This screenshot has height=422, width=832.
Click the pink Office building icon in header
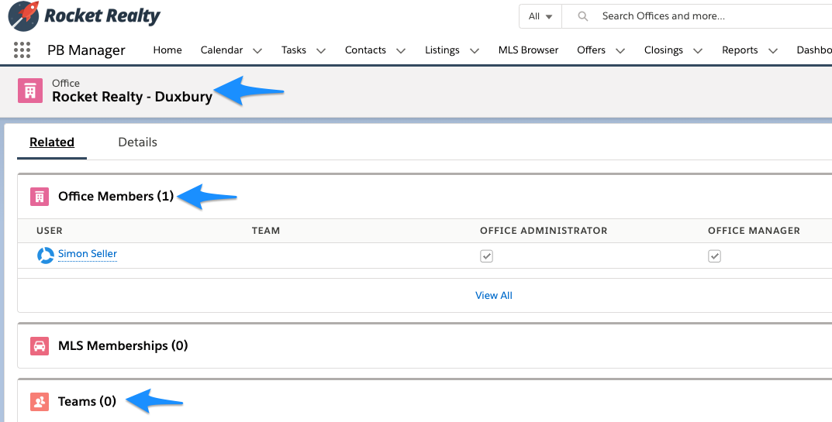point(30,91)
